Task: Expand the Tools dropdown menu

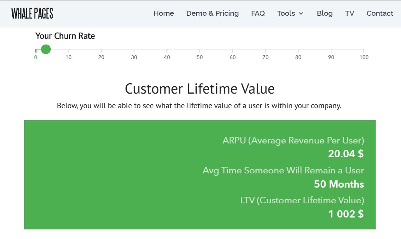Action: (x=286, y=13)
